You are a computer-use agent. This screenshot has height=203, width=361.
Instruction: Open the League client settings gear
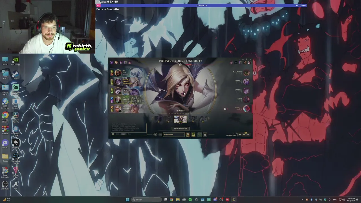coord(247,59)
